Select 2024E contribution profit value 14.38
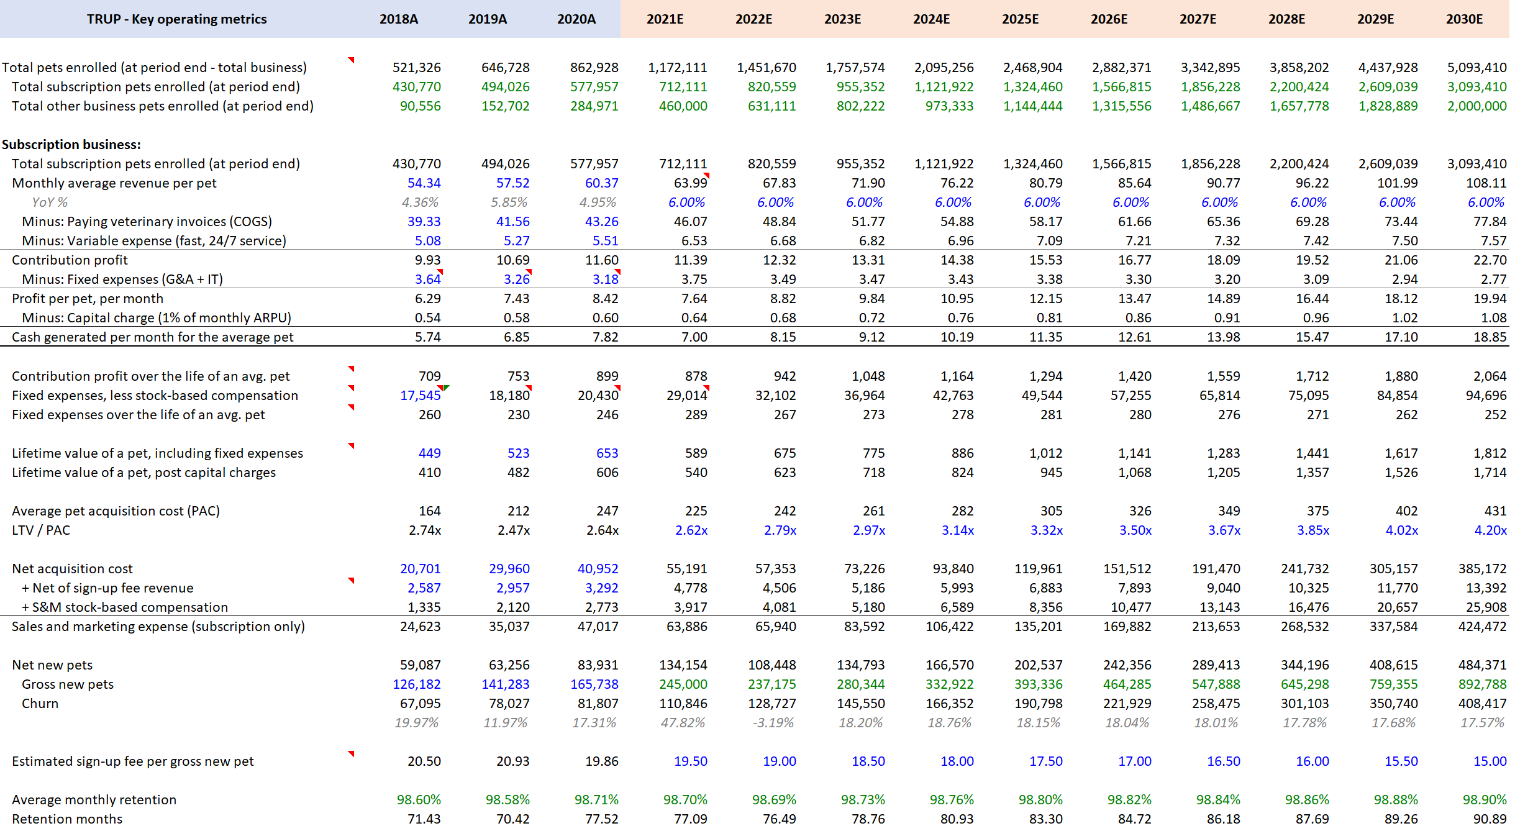This screenshot has height=831, width=1515. pyautogui.click(x=957, y=260)
